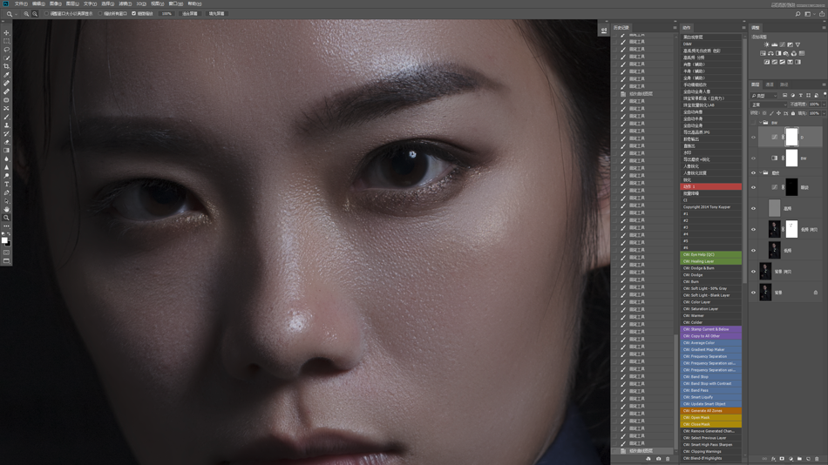The width and height of the screenshot is (828, 465).
Task: Filter layers by pixel layer kind
Action: tap(784, 96)
